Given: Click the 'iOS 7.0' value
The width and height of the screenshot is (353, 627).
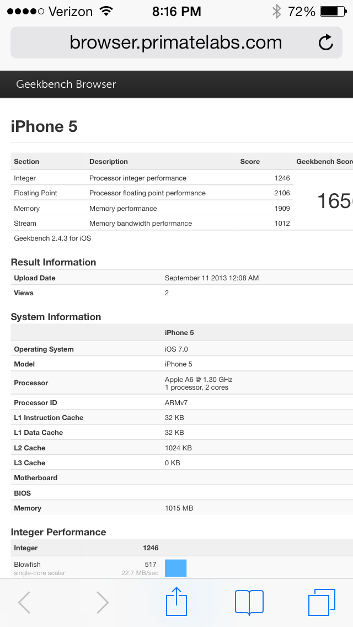Looking at the screenshot, I should pos(176,349).
